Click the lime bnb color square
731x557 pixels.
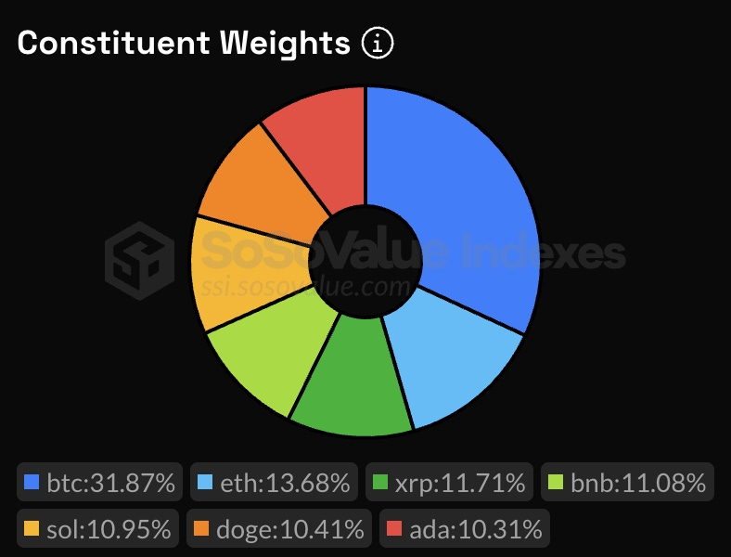tap(556, 482)
